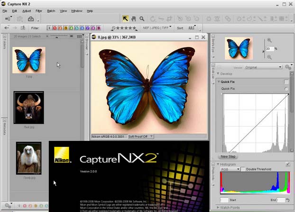
Task: Click the Lasso selection tool
Action: [250, 18]
